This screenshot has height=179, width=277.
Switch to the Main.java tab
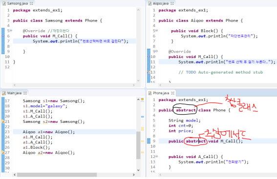(14, 93)
